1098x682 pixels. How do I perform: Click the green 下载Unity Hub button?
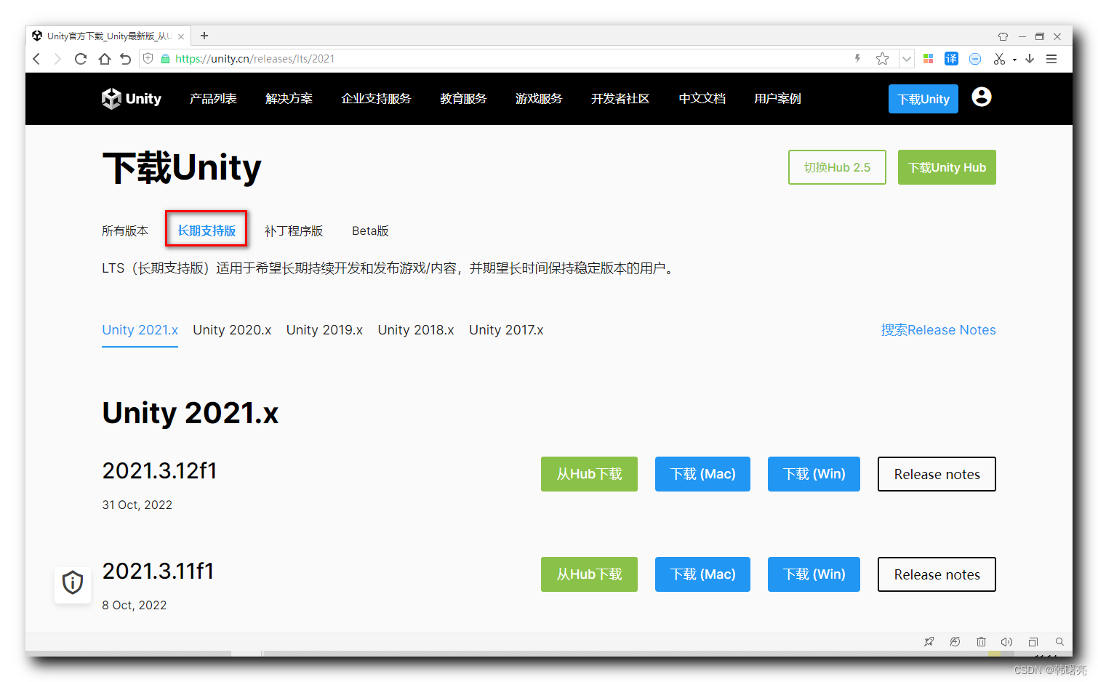[947, 167]
